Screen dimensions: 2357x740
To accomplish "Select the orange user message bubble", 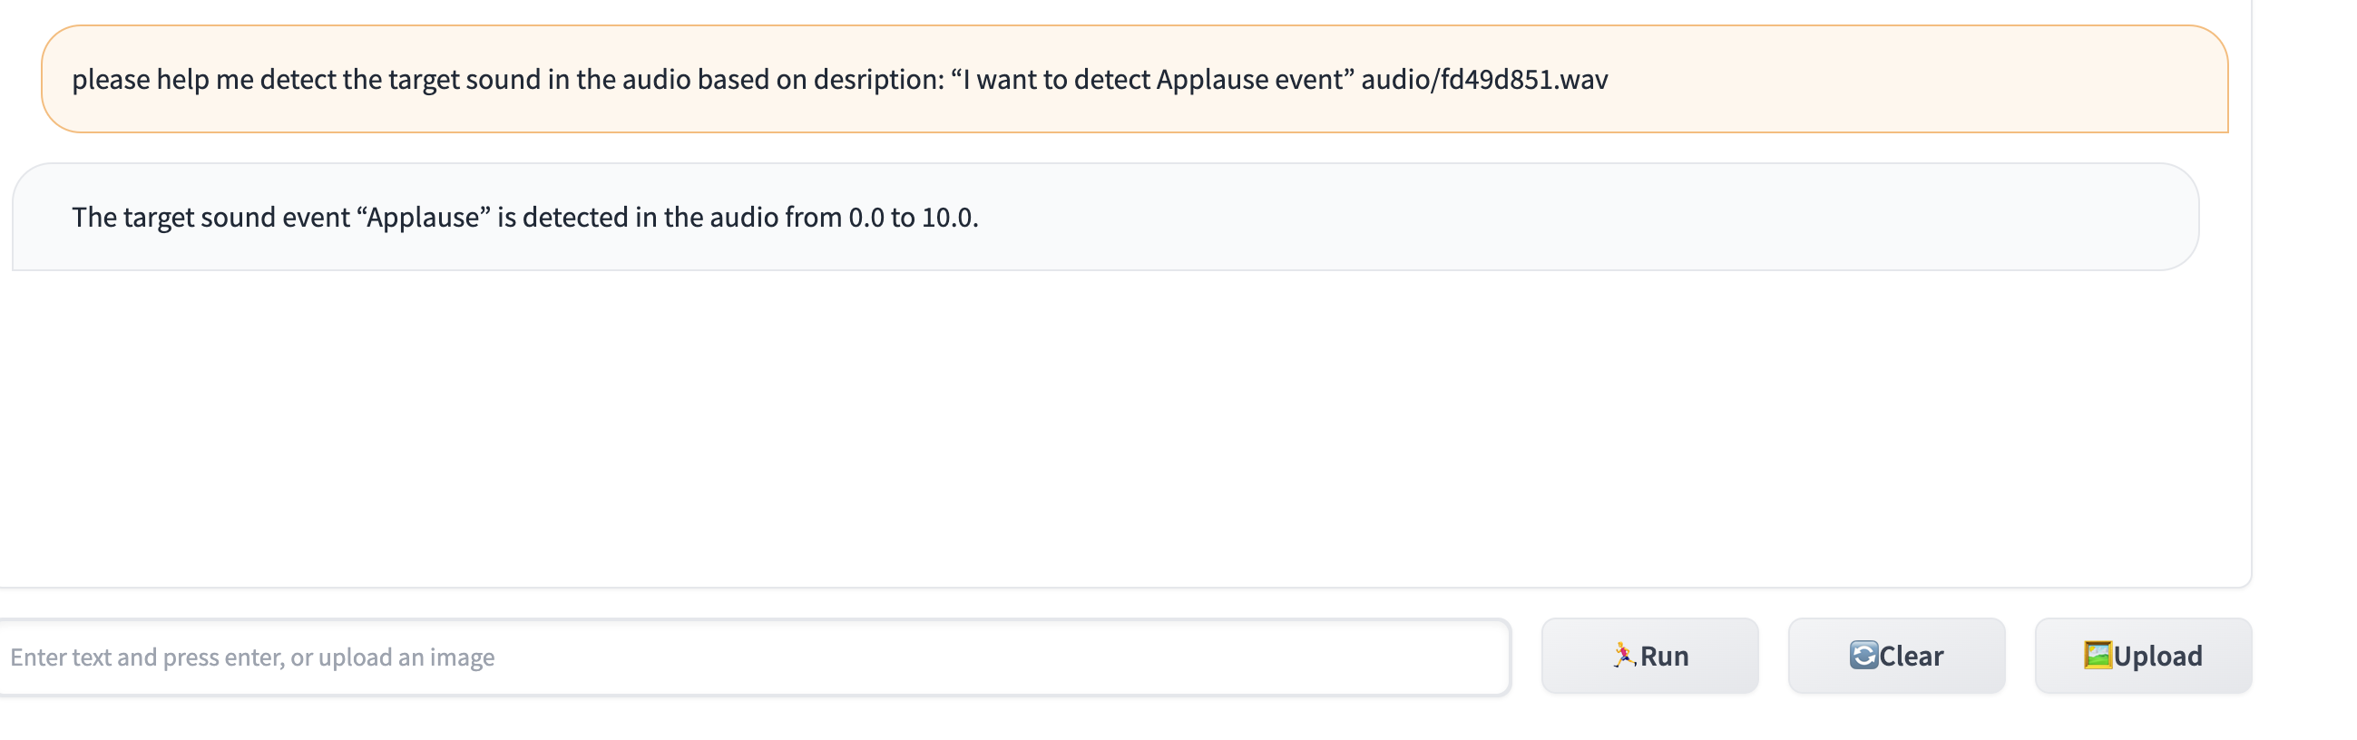I will (x=1135, y=79).
